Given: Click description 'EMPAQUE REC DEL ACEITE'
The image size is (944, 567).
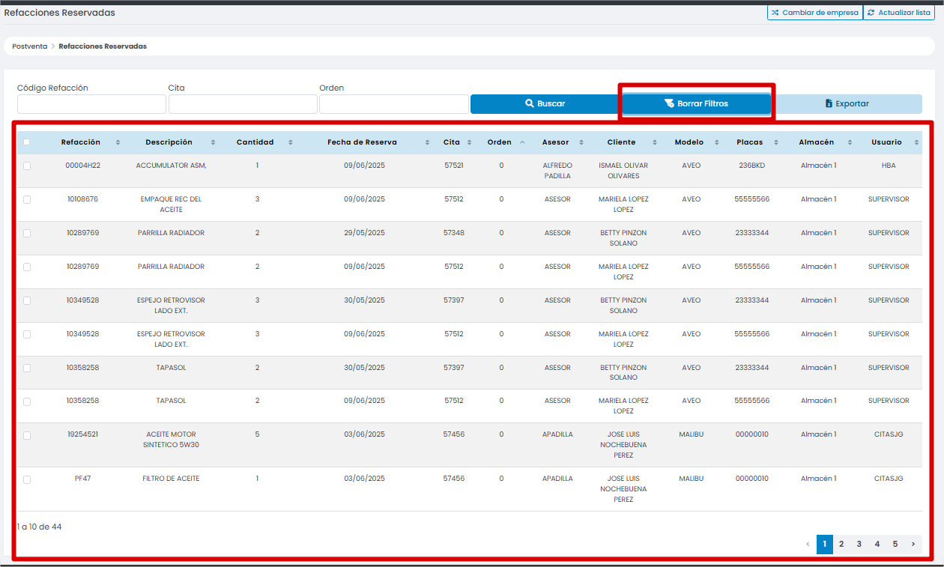Looking at the screenshot, I should (x=172, y=204).
